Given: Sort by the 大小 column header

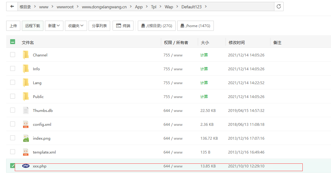Looking at the screenshot, I should pyautogui.click(x=205, y=43).
